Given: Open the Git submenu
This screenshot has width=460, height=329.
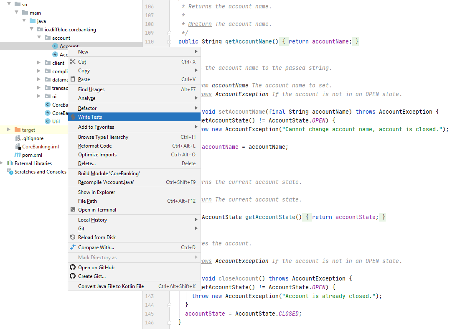Looking at the screenshot, I should pyautogui.click(x=135, y=228).
